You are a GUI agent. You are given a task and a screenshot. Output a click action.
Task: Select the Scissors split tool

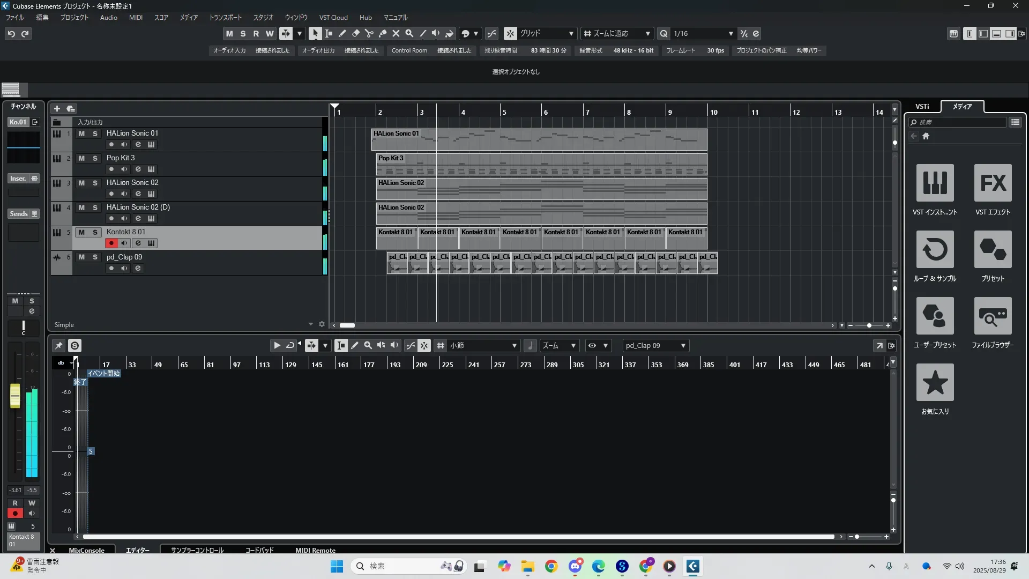369,34
